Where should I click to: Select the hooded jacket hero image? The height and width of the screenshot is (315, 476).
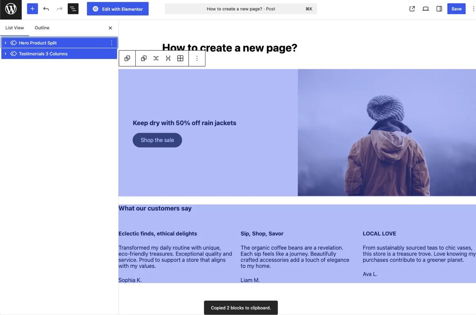coord(387,133)
